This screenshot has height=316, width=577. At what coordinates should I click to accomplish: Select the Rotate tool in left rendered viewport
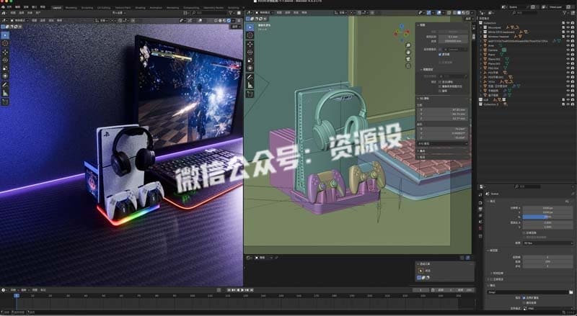tap(5, 60)
